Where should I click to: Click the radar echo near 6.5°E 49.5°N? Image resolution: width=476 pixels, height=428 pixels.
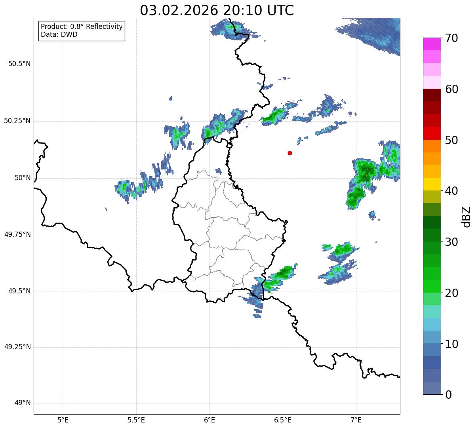click(x=277, y=277)
